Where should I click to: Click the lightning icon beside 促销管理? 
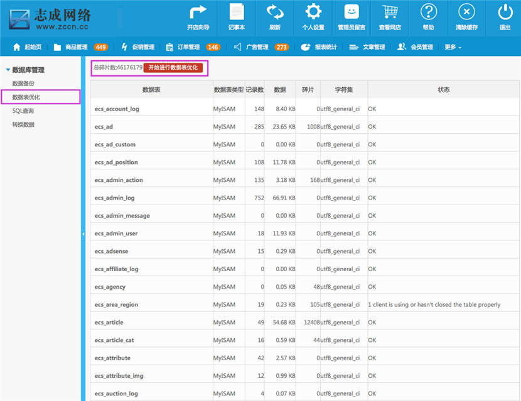coord(124,47)
